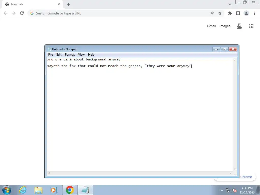Launch Internet Explorer from taskbar

point(23,190)
